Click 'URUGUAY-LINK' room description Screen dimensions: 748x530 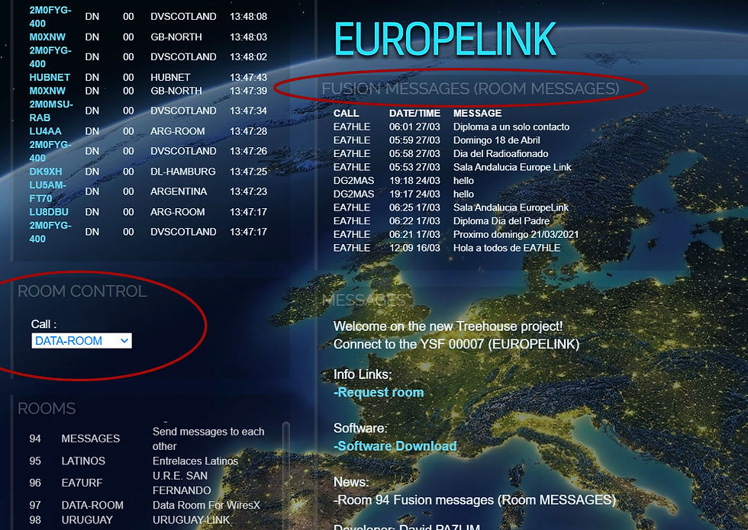[x=192, y=520]
